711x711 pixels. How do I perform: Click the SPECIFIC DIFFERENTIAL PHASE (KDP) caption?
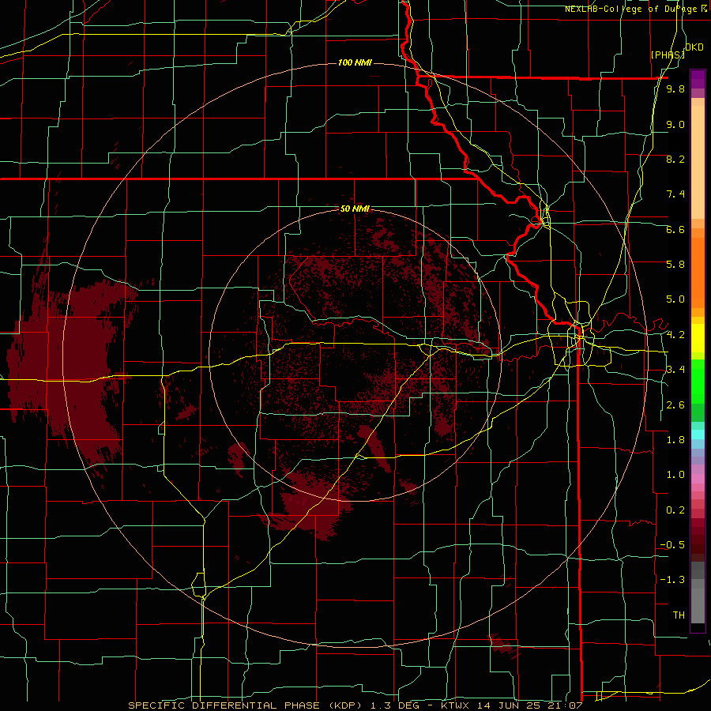246,705
